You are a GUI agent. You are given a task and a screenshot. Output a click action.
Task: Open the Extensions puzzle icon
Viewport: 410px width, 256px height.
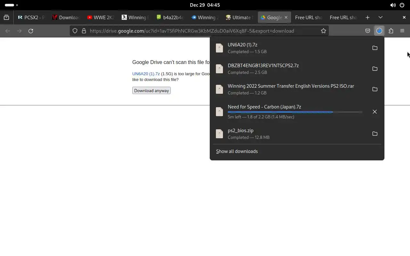point(391,31)
